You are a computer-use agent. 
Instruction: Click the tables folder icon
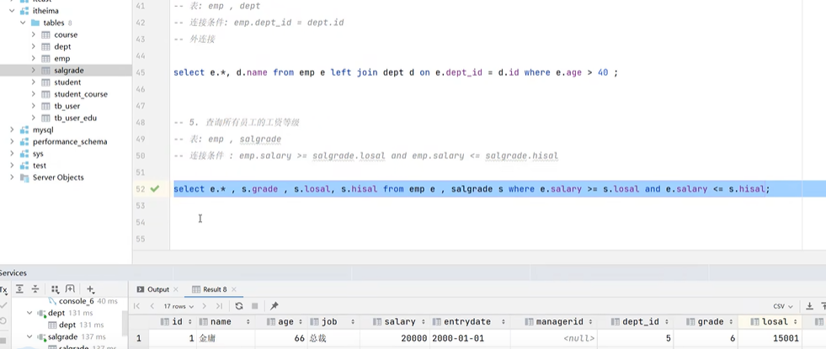click(35, 23)
